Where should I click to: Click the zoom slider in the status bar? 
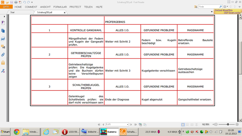(x=227, y=124)
